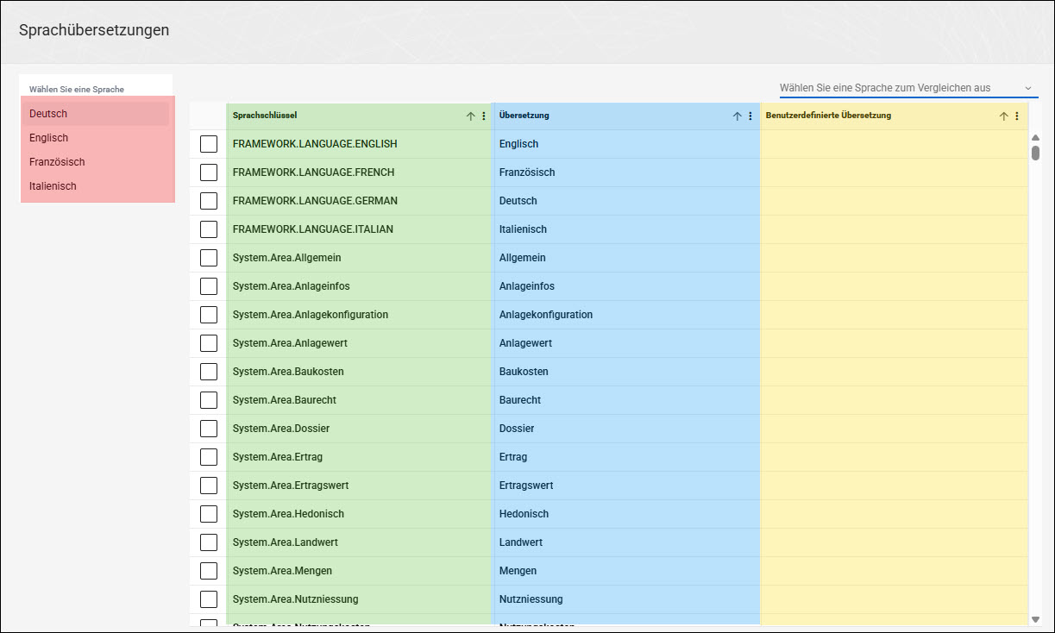The height and width of the screenshot is (633, 1055).
Task: Sort the Benutzerdefinierte Übersetzung column arrow
Action: pyautogui.click(x=1004, y=116)
